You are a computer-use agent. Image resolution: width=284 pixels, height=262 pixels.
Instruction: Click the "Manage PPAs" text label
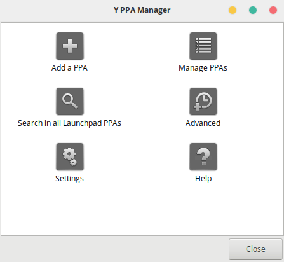tap(203, 68)
